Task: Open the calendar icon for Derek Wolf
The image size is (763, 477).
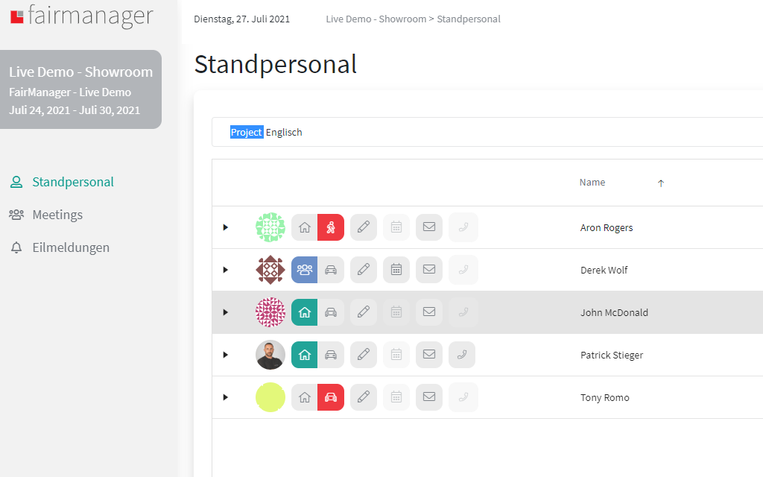Action: pos(396,270)
